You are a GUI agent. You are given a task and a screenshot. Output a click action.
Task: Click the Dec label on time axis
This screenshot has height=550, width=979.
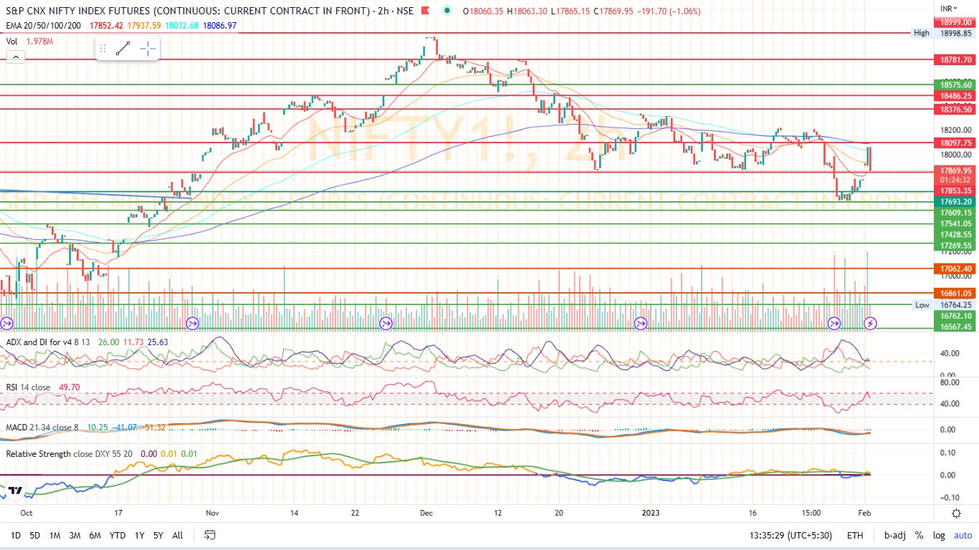point(426,513)
